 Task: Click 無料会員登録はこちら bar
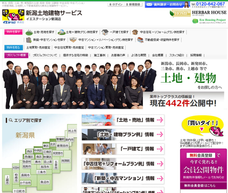point(204,186)
